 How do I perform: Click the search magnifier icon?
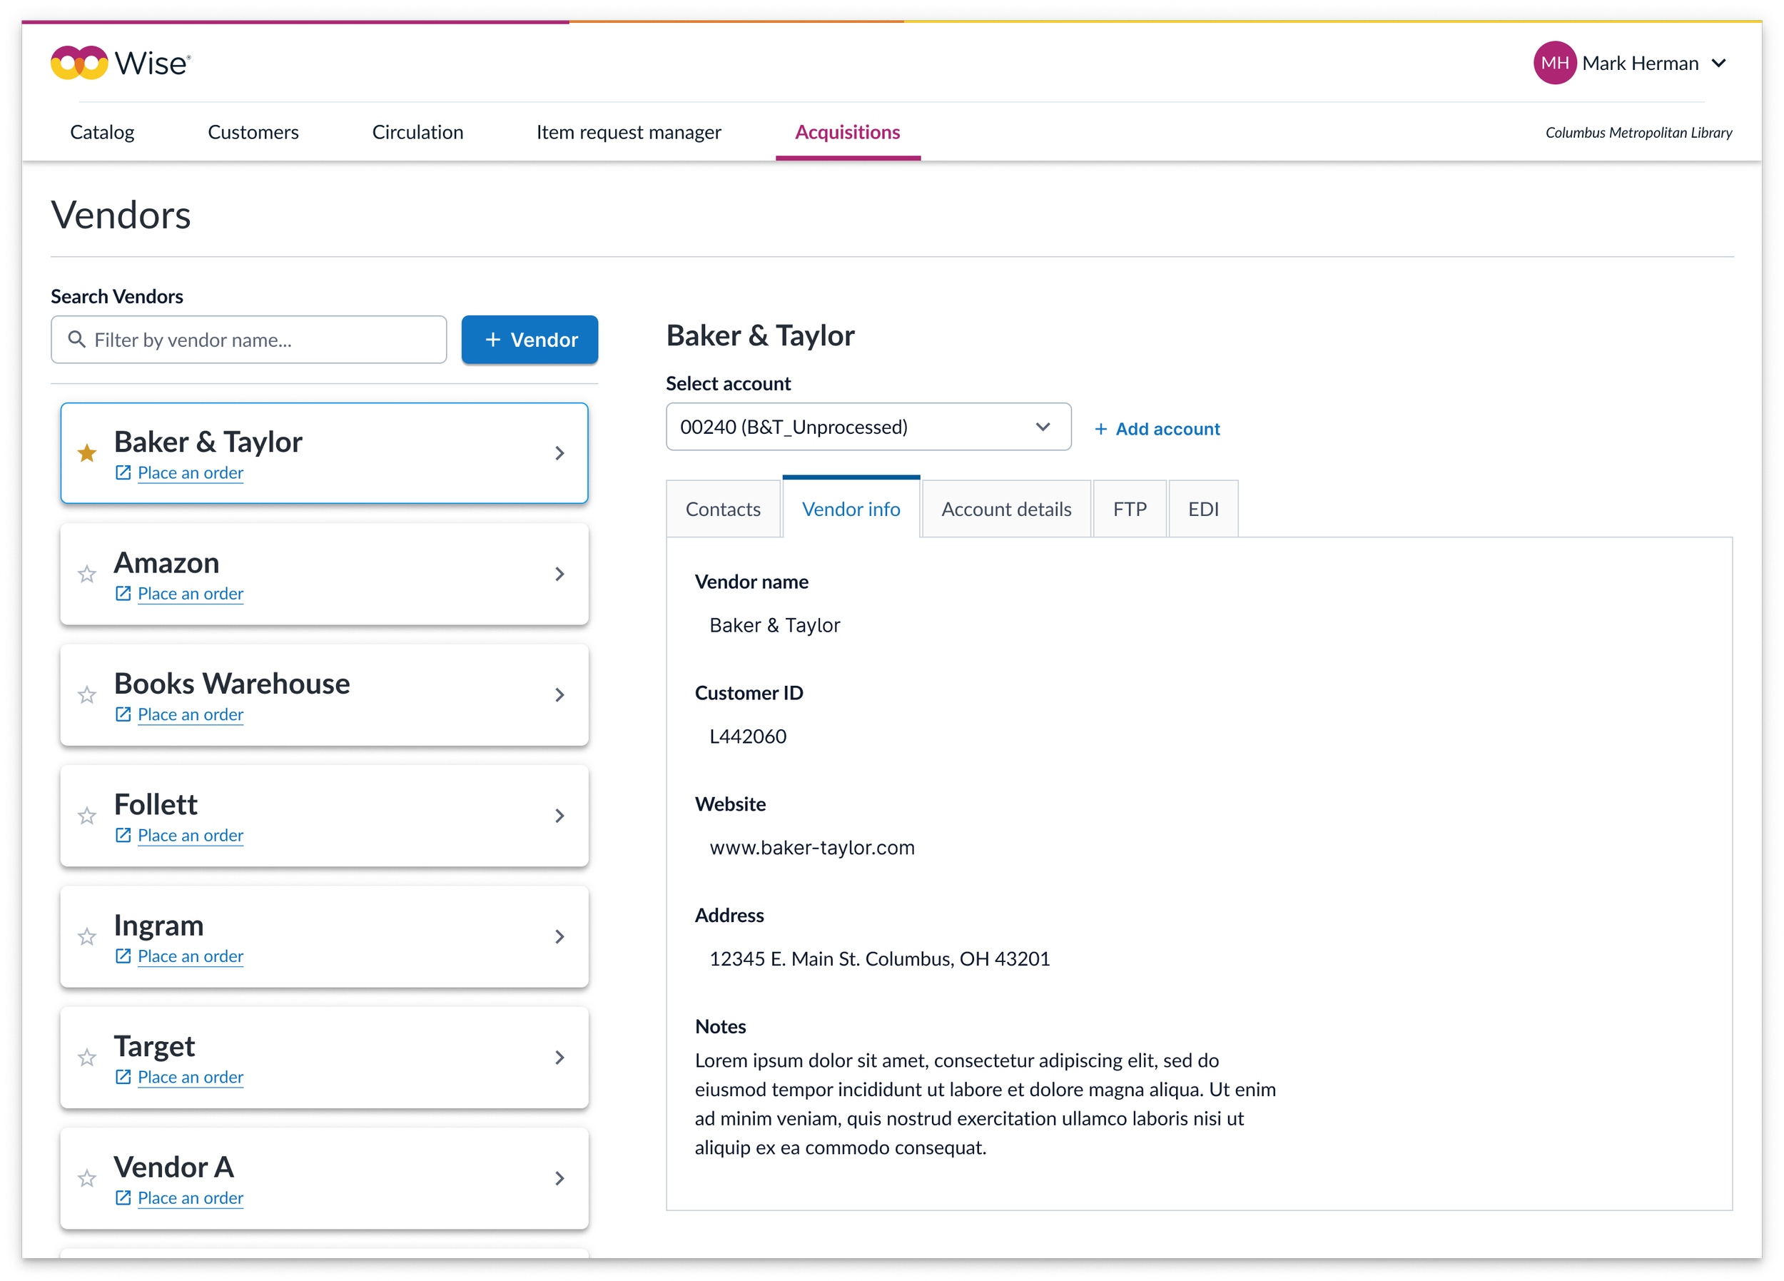pos(76,339)
